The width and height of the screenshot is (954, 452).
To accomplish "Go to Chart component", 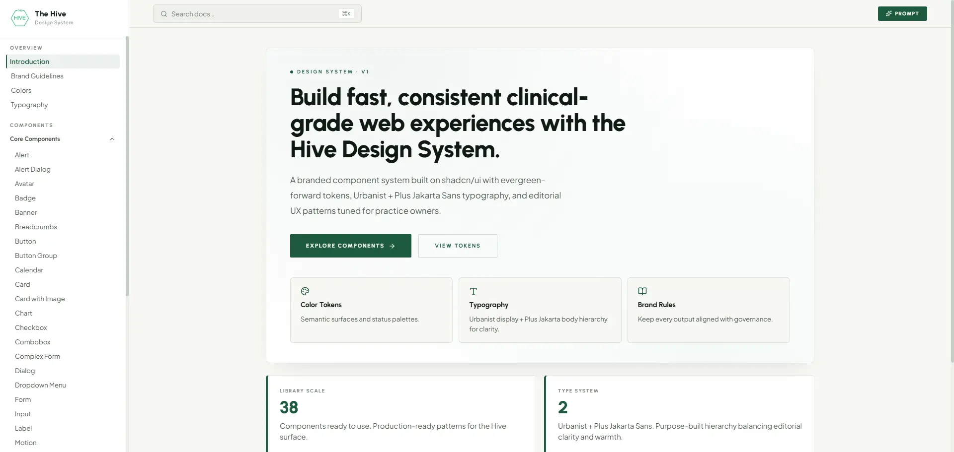I will pos(23,313).
